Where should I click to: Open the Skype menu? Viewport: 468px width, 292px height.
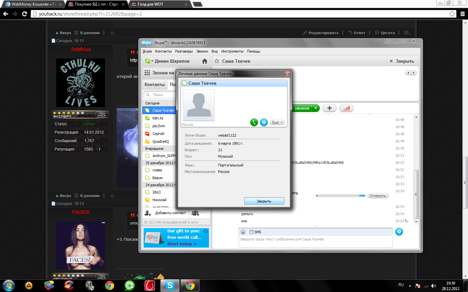(x=147, y=51)
